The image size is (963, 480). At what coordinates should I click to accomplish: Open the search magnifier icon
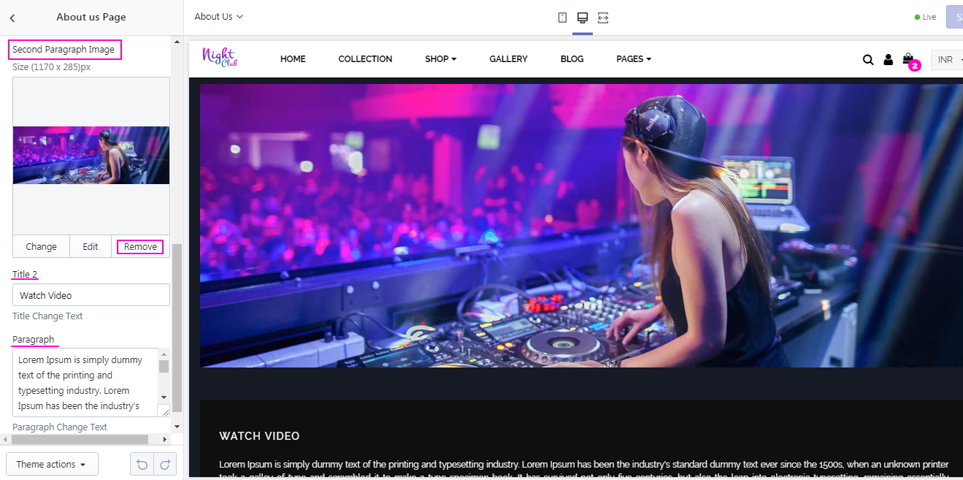click(868, 60)
